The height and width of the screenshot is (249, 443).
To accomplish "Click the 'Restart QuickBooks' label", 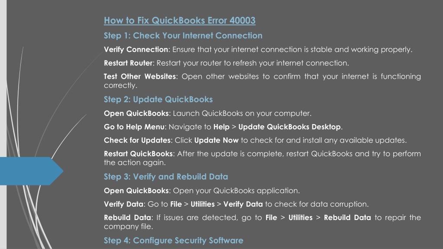I will [x=138, y=154].
